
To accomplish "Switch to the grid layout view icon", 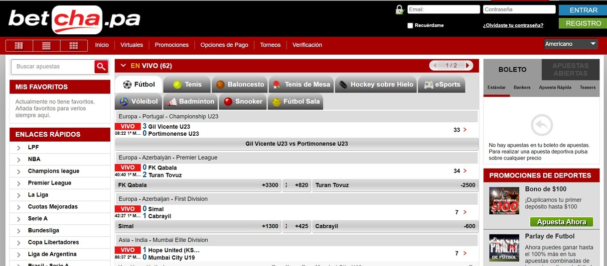I will [x=74, y=46].
